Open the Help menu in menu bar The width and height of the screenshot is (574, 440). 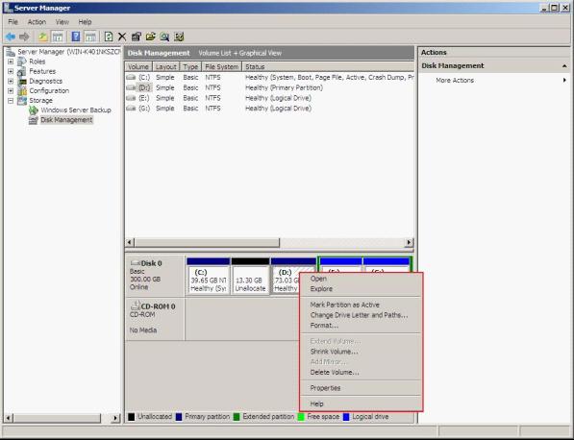click(85, 22)
